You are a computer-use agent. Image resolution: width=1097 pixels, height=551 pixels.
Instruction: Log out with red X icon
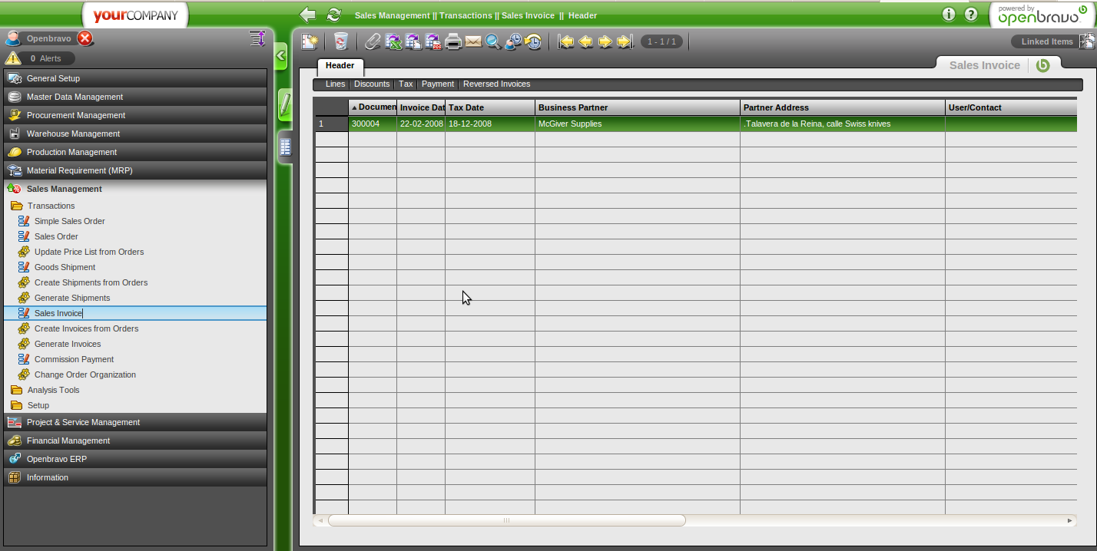pos(85,38)
